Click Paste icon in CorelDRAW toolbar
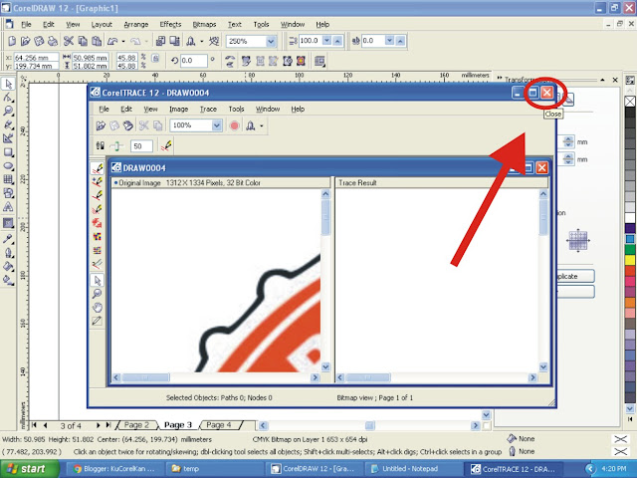The width and height of the screenshot is (637, 478). pyautogui.click(x=97, y=41)
